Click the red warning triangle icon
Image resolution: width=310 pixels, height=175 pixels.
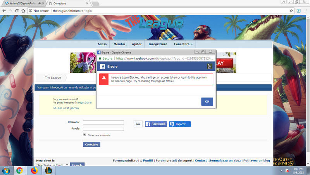[104, 77]
